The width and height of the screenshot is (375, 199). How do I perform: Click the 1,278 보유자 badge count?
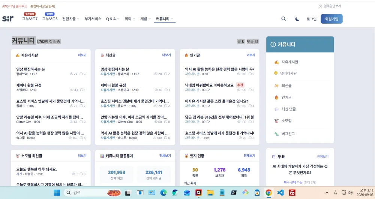(x=219, y=172)
